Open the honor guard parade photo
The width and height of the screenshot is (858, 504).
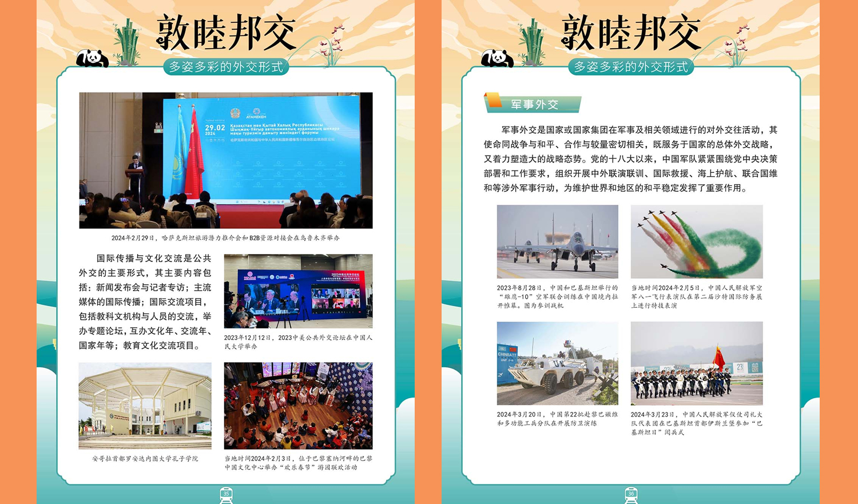pyautogui.click(x=696, y=363)
